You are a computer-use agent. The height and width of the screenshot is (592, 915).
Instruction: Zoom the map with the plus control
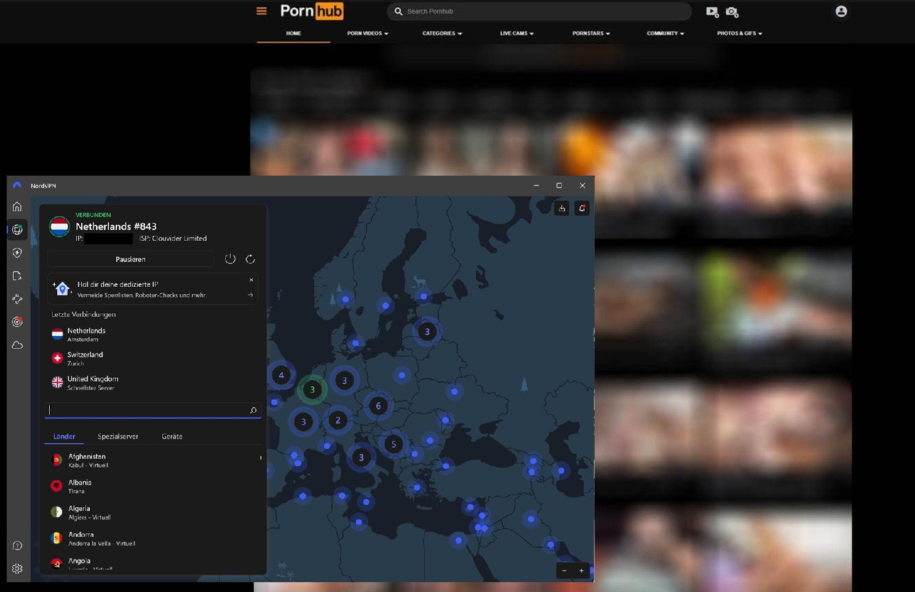click(x=580, y=571)
